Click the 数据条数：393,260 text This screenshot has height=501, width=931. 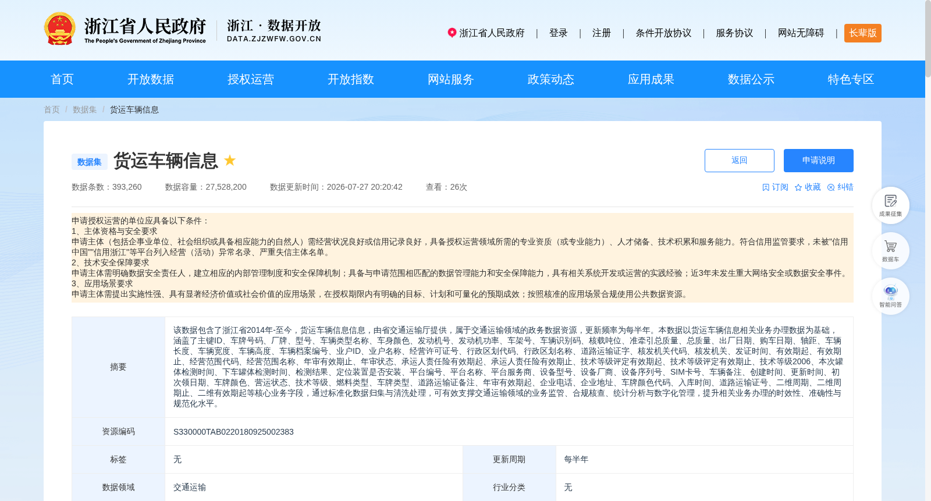pyautogui.click(x=106, y=187)
